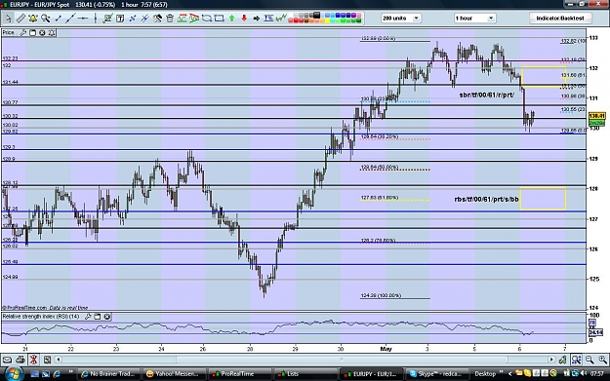Select the rectangle drawing tool
Image resolution: width=610 pixels, height=381 pixels.
[219, 19]
